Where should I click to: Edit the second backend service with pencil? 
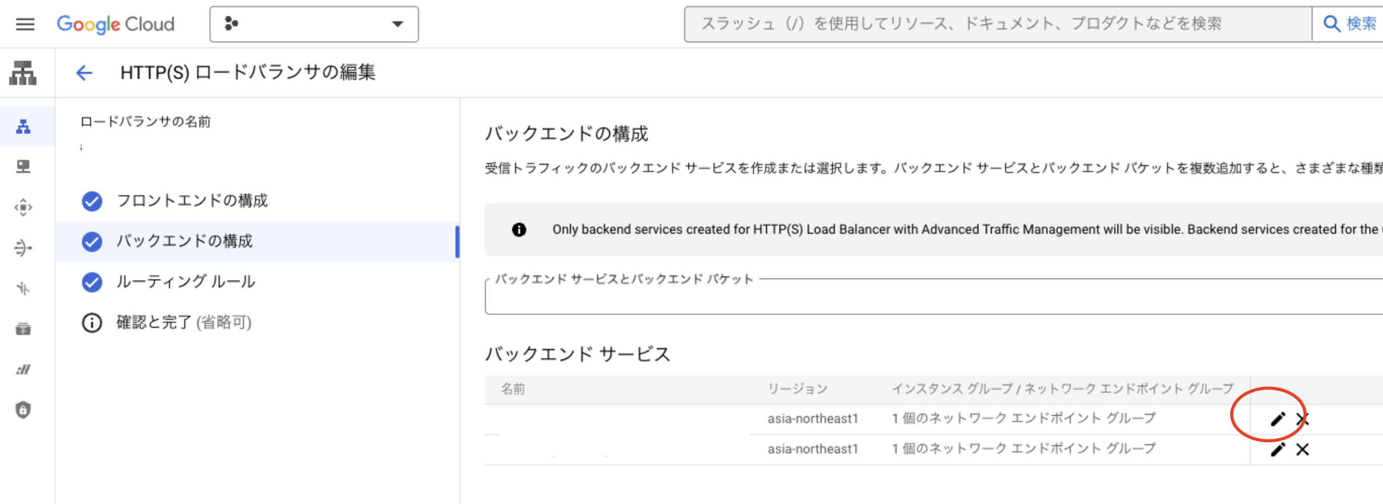tap(1277, 449)
